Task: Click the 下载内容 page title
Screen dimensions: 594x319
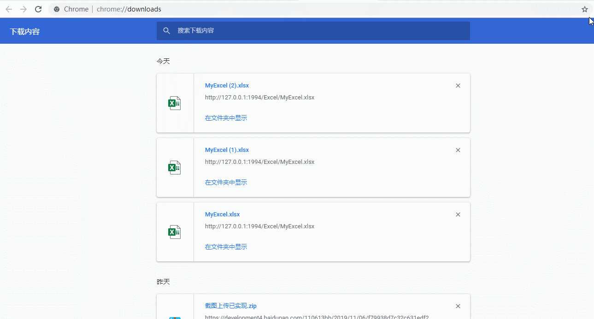Action: coord(25,32)
